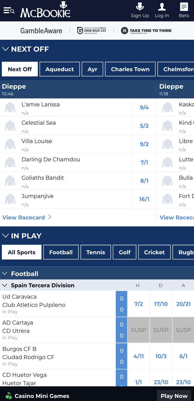The image size is (194, 401).
Task: Open the Tennis in-play filter
Action: (95, 252)
